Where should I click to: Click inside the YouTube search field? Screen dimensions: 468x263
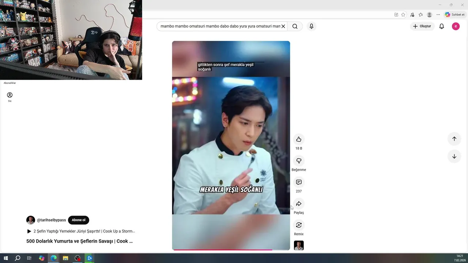coord(220,26)
